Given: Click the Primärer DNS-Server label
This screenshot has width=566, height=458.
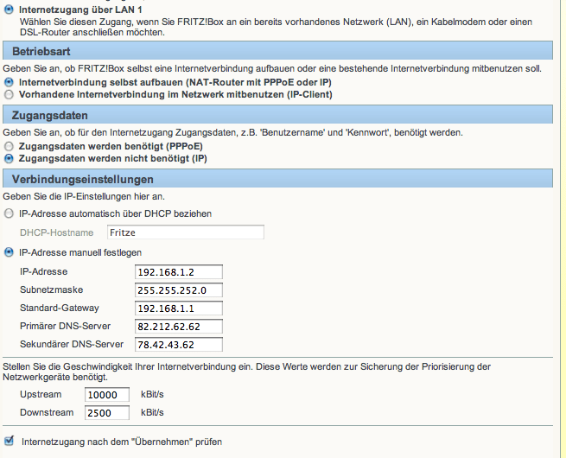Looking at the screenshot, I should pos(65,326).
